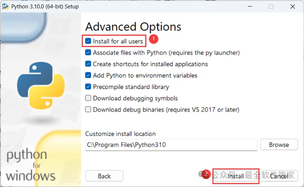304x187 pixels.
Task: Click the red step 1 marker badge
Action: click(x=154, y=39)
